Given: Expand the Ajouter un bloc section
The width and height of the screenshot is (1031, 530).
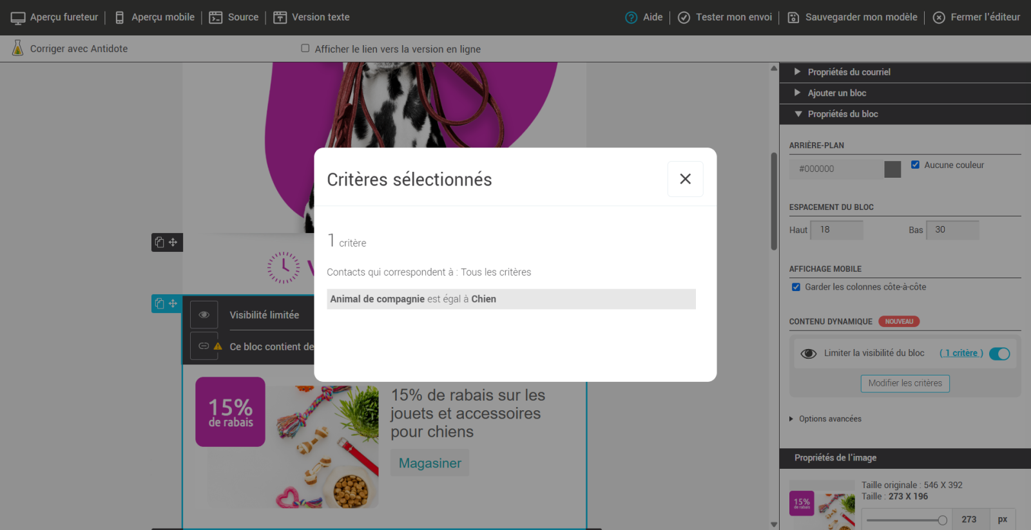Looking at the screenshot, I should (x=836, y=93).
